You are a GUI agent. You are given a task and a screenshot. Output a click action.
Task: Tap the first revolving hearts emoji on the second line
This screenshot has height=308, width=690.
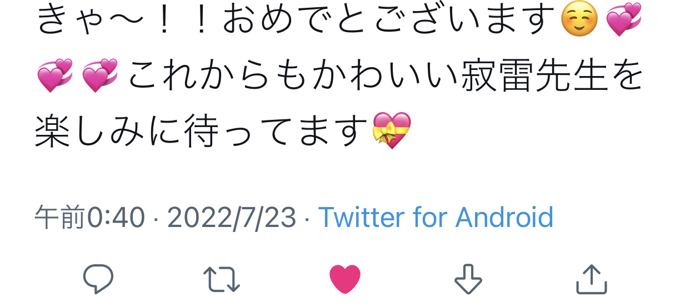point(54,75)
